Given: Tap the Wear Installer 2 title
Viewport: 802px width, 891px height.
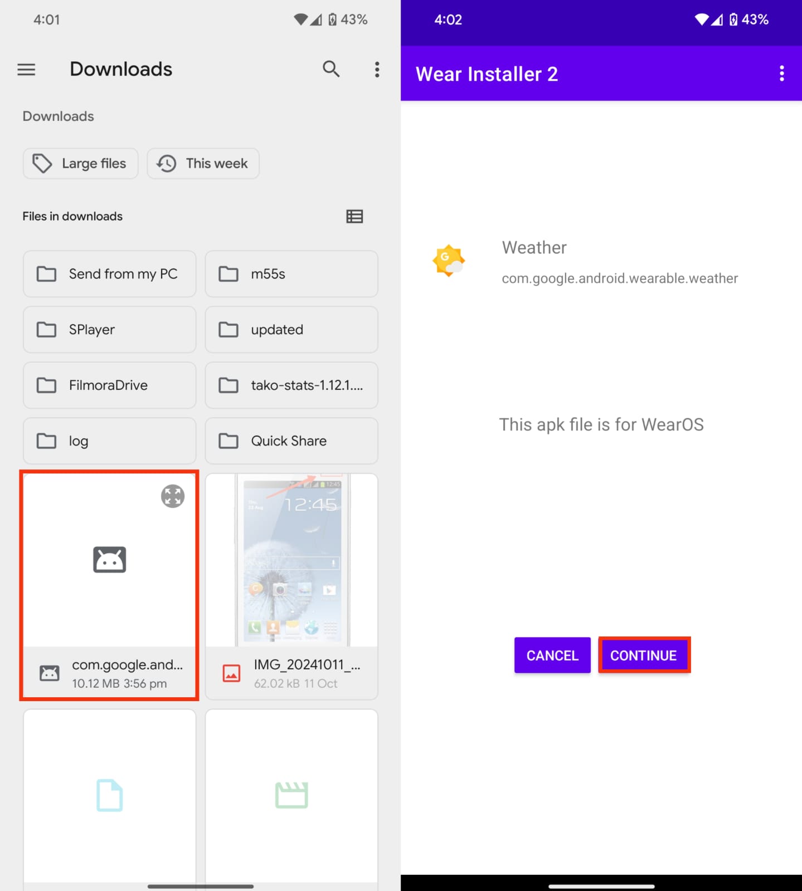Looking at the screenshot, I should (x=487, y=74).
